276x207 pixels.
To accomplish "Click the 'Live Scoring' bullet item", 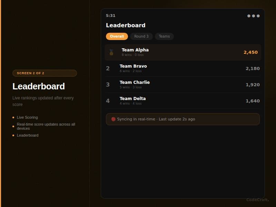I will tap(27, 117).
